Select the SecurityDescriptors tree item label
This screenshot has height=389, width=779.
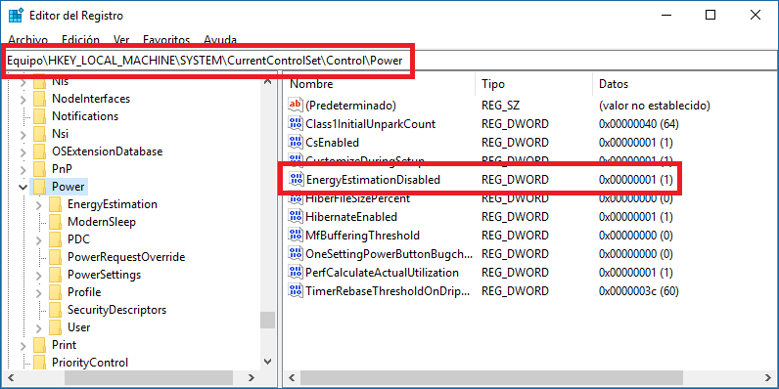point(116,310)
